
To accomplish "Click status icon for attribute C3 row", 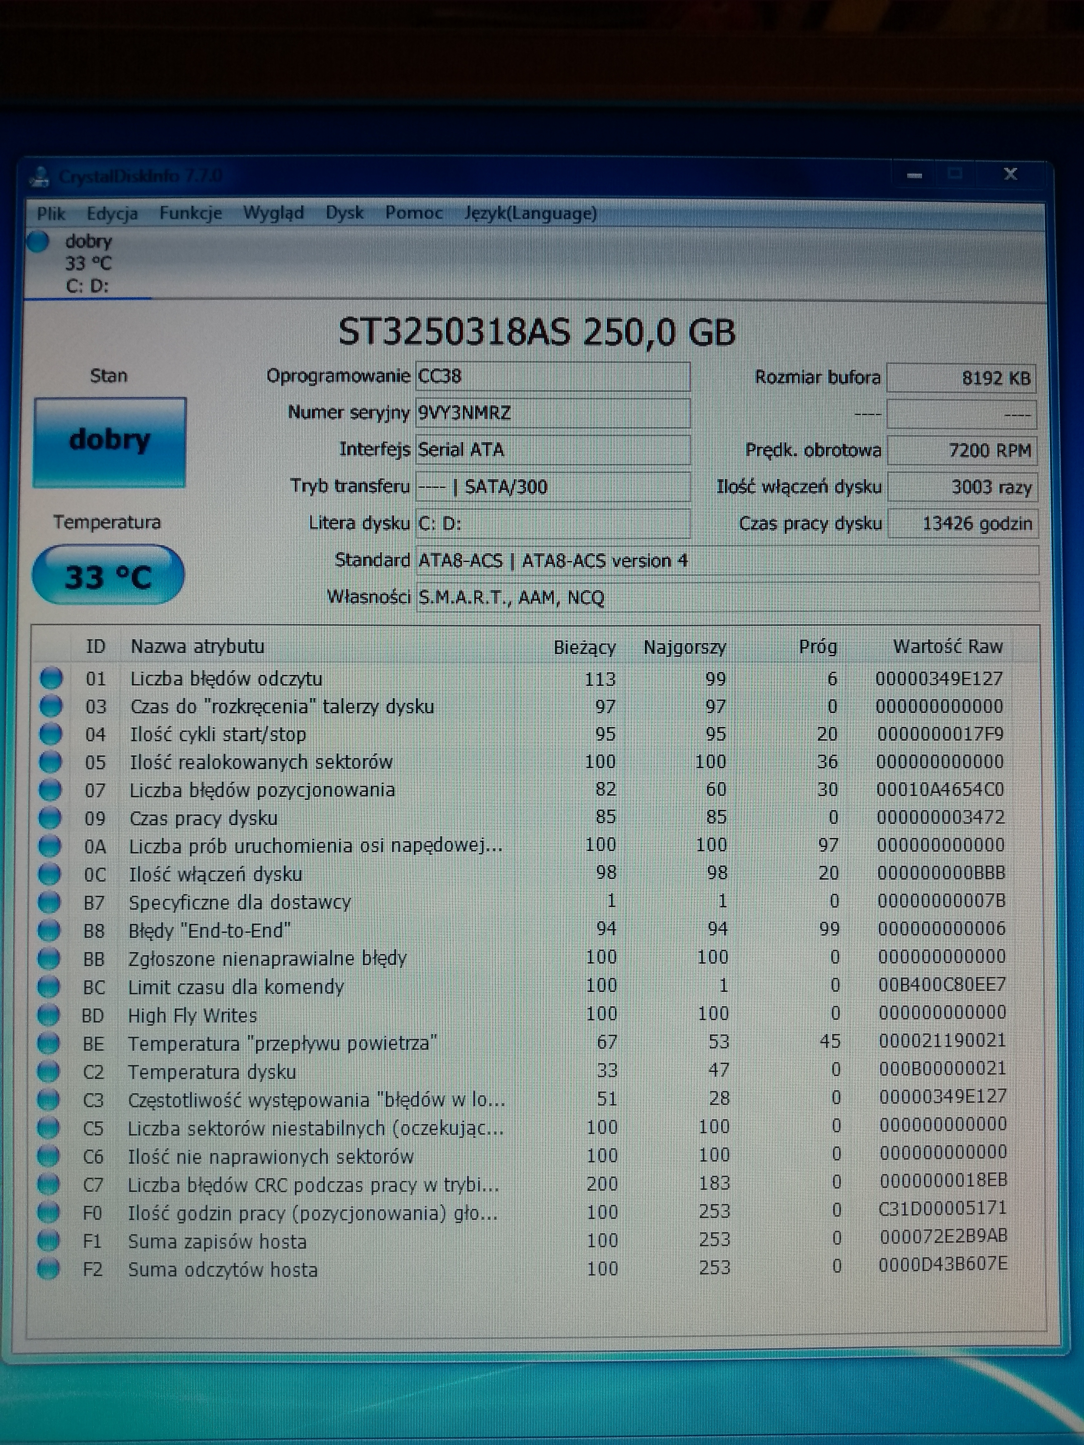I will point(48,1100).
